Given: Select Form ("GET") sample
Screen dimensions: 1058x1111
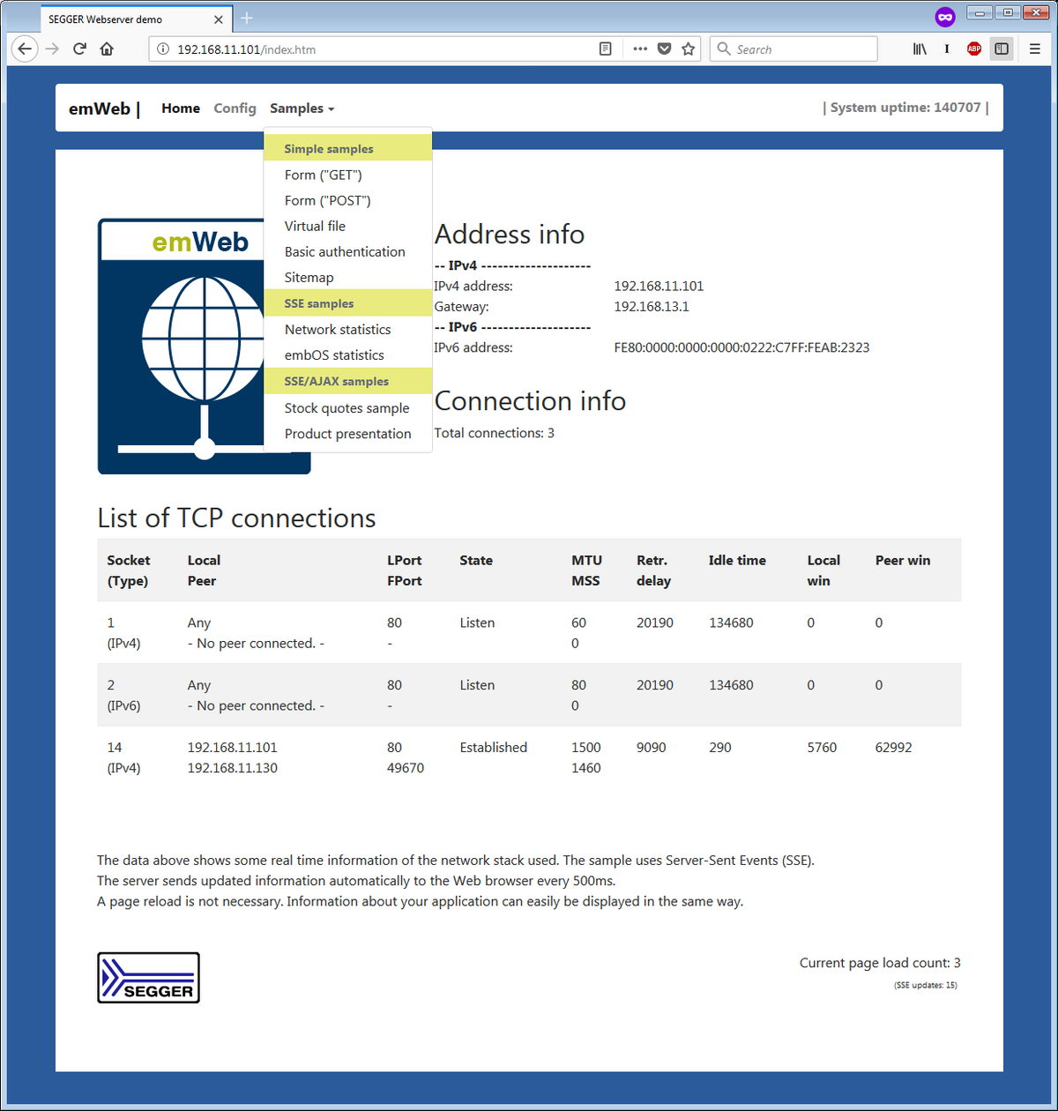Looking at the screenshot, I should click(x=323, y=175).
